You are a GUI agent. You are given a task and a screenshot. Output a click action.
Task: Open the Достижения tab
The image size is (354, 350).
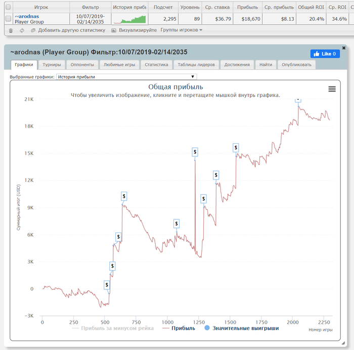coord(237,65)
